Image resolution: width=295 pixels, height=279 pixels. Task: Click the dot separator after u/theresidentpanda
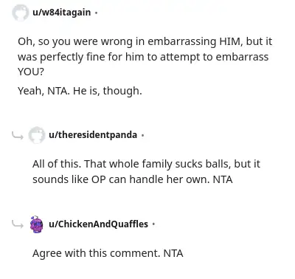point(143,135)
